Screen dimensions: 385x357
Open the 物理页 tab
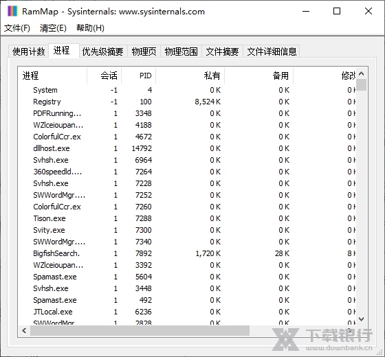[x=144, y=51]
